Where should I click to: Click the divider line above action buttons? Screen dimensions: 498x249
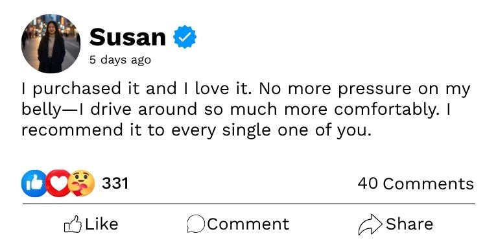[x=249, y=204]
